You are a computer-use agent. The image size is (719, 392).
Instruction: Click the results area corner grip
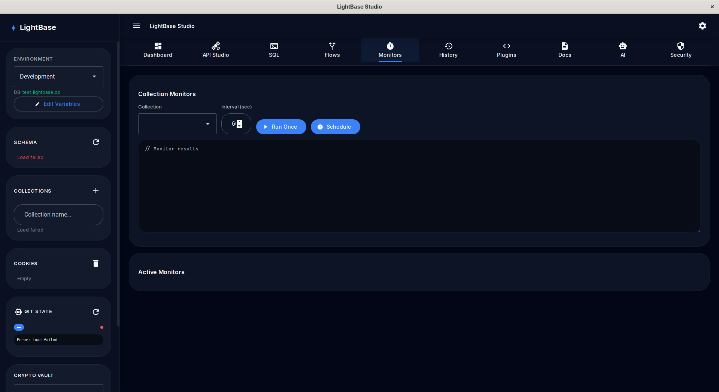click(x=698, y=230)
